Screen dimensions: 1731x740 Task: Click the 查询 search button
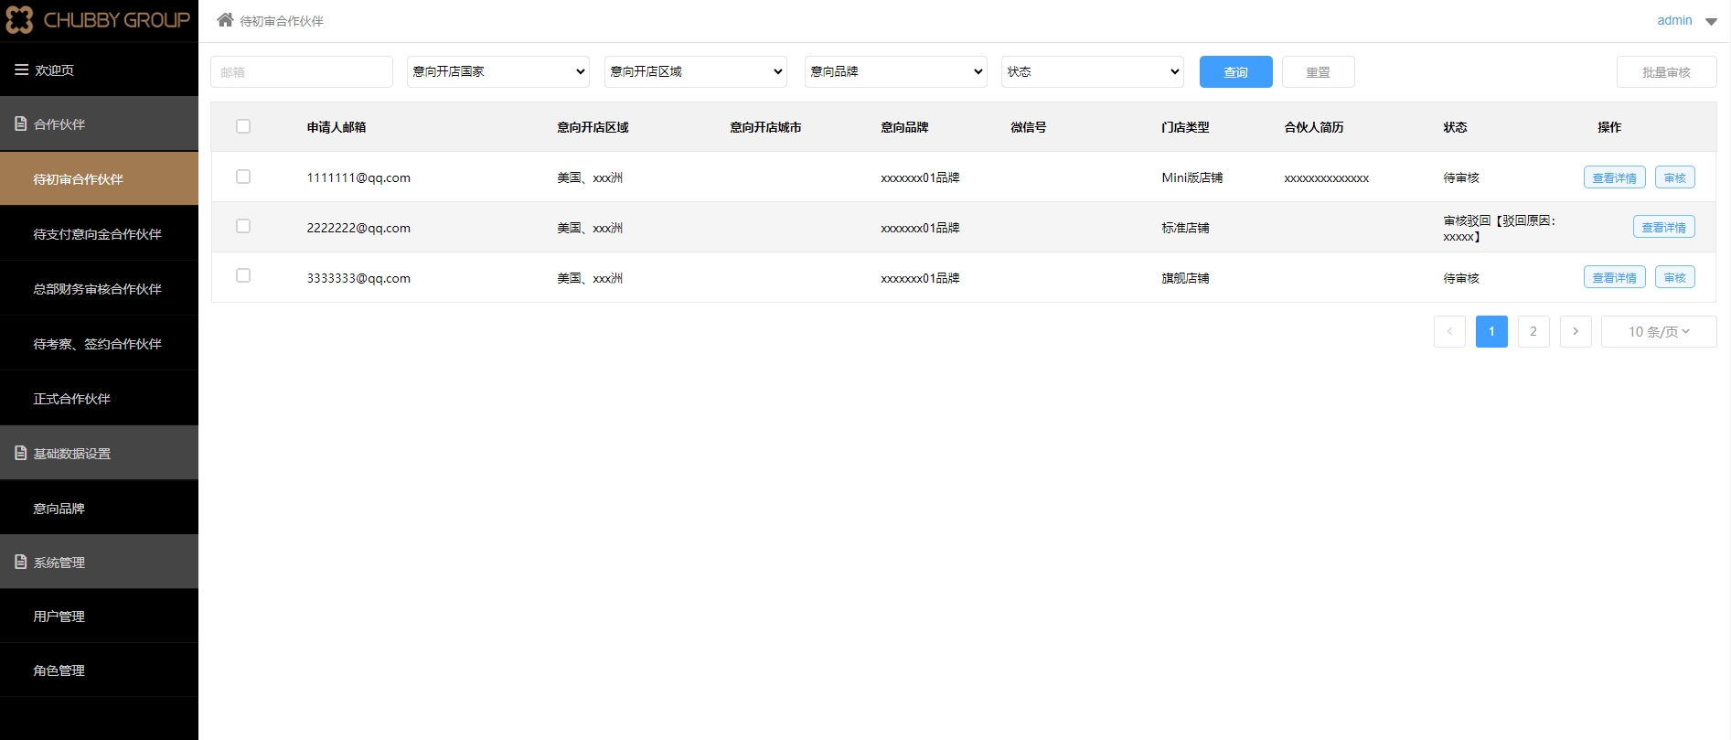pos(1235,71)
